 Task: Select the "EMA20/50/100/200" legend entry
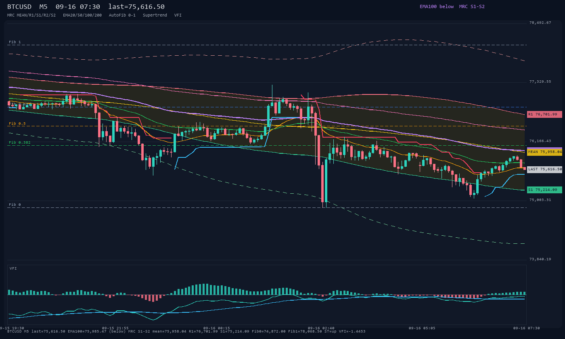click(82, 15)
